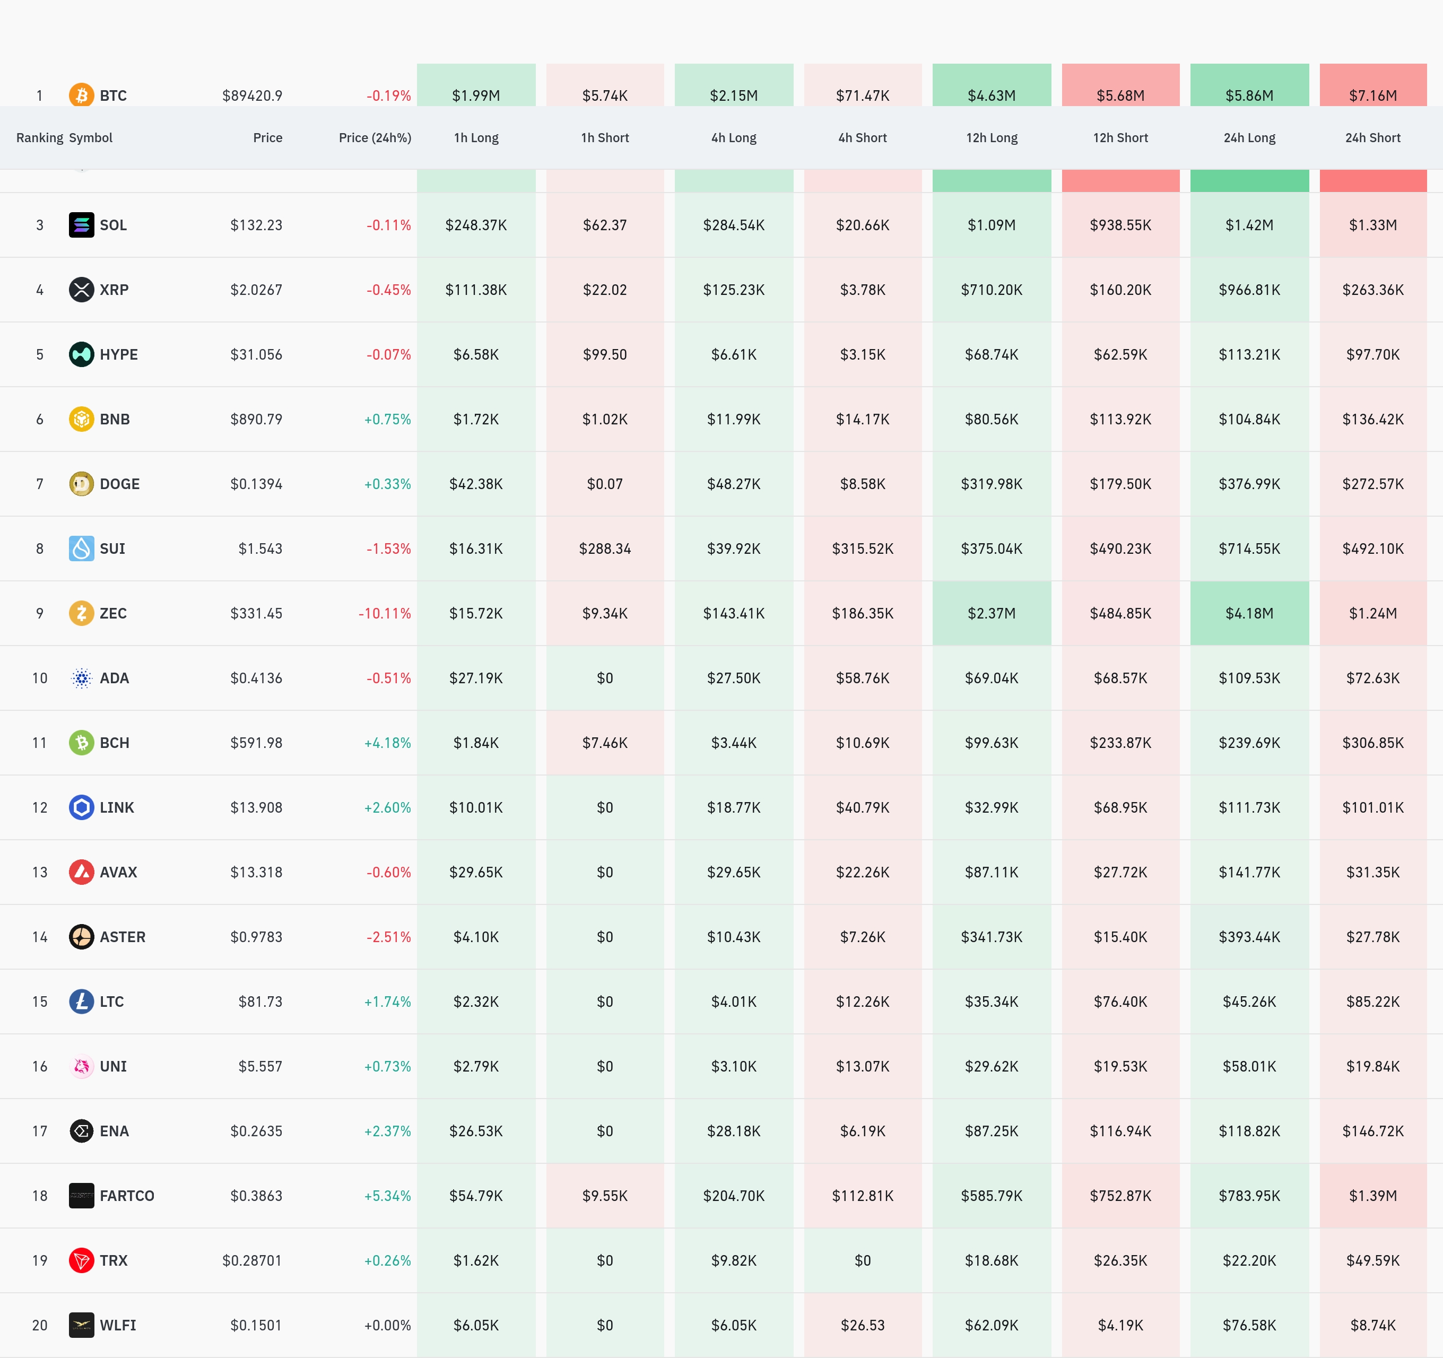Sort by the 1h Long column header
1443x1358 pixels.
click(x=476, y=138)
